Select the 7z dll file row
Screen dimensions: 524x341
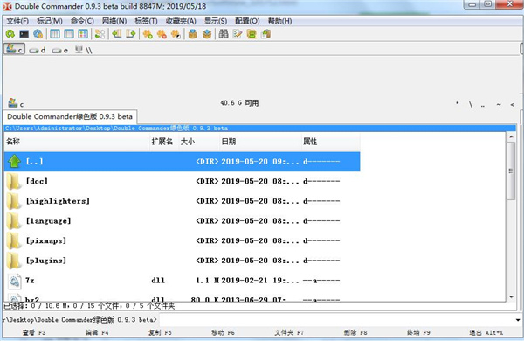tap(183, 281)
